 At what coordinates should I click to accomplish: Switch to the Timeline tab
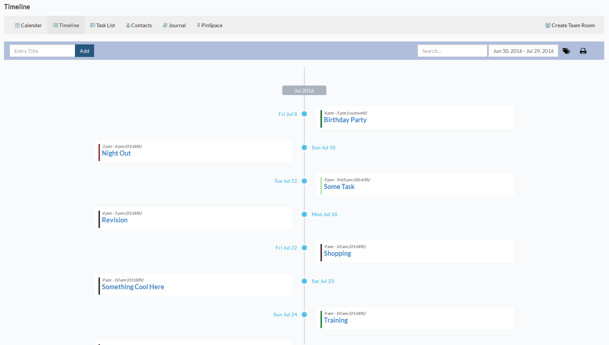click(66, 25)
